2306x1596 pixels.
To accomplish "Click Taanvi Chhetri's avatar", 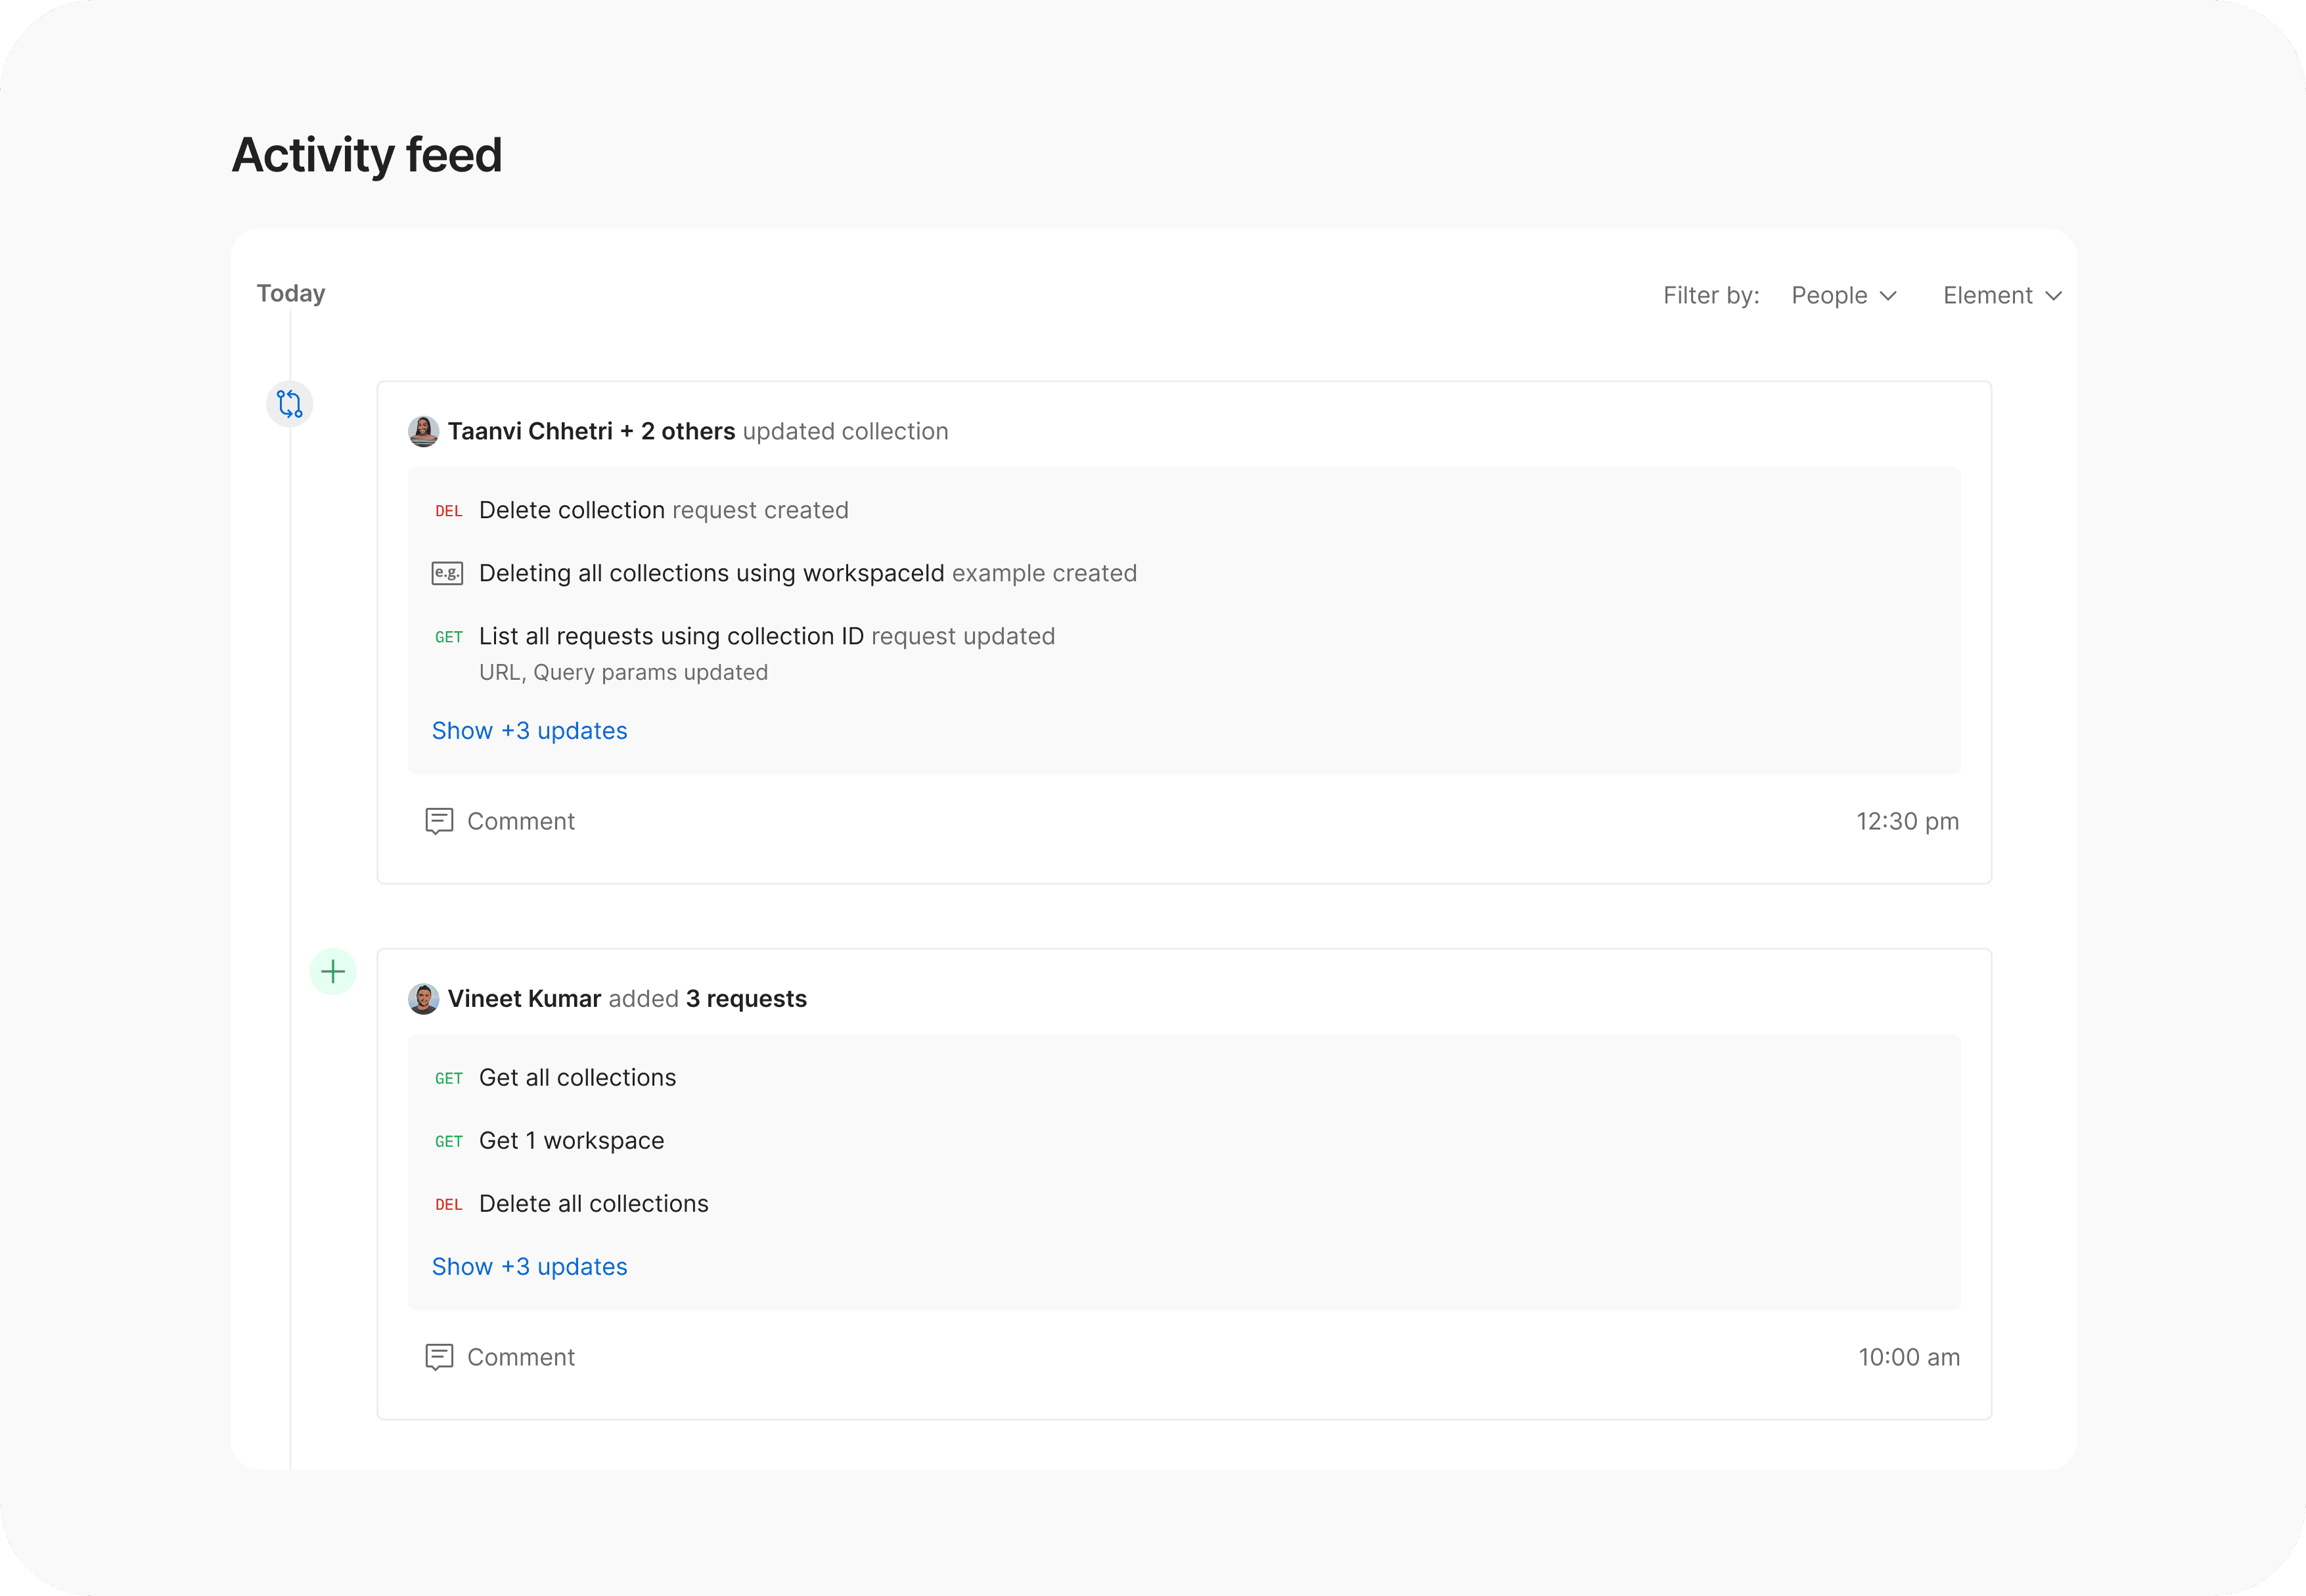I will coord(423,431).
